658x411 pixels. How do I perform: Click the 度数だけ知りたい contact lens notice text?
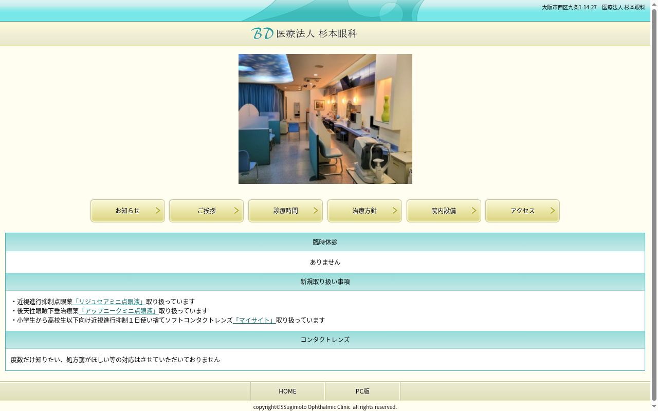click(115, 360)
